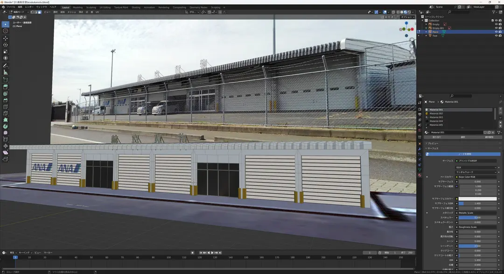
Task: Open the ファイル menu
Action: [11, 7]
